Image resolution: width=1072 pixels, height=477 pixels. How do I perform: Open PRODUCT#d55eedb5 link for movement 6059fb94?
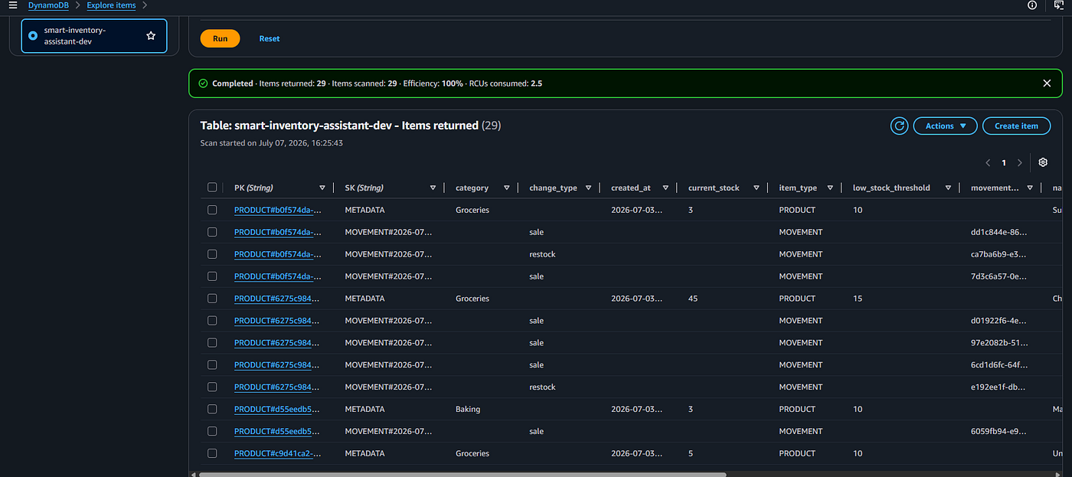point(277,431)
